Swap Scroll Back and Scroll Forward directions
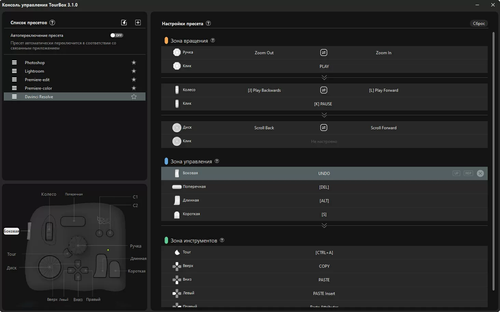Viewport: 500px width, 312px height. pyautogui.click(x=324, y=128)
